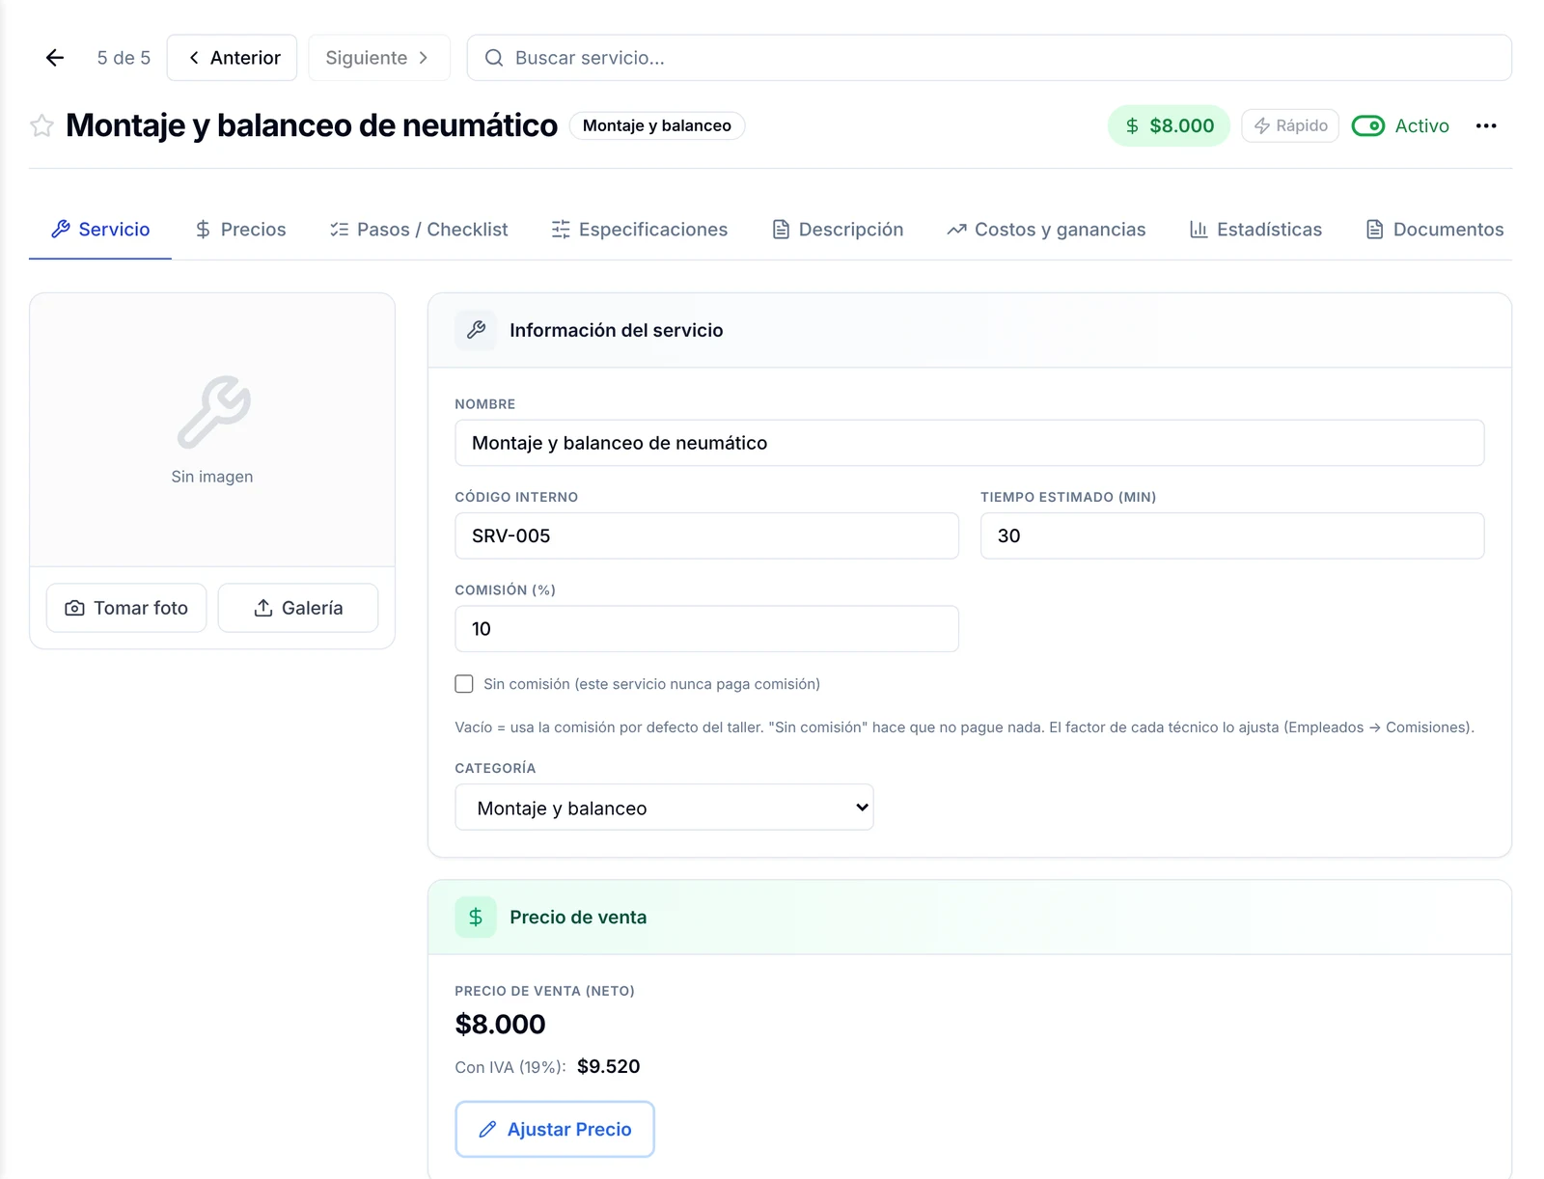Check the Sin comisión checkbox
This screenshot has width=1544, height=1179.
coord(464,684)
